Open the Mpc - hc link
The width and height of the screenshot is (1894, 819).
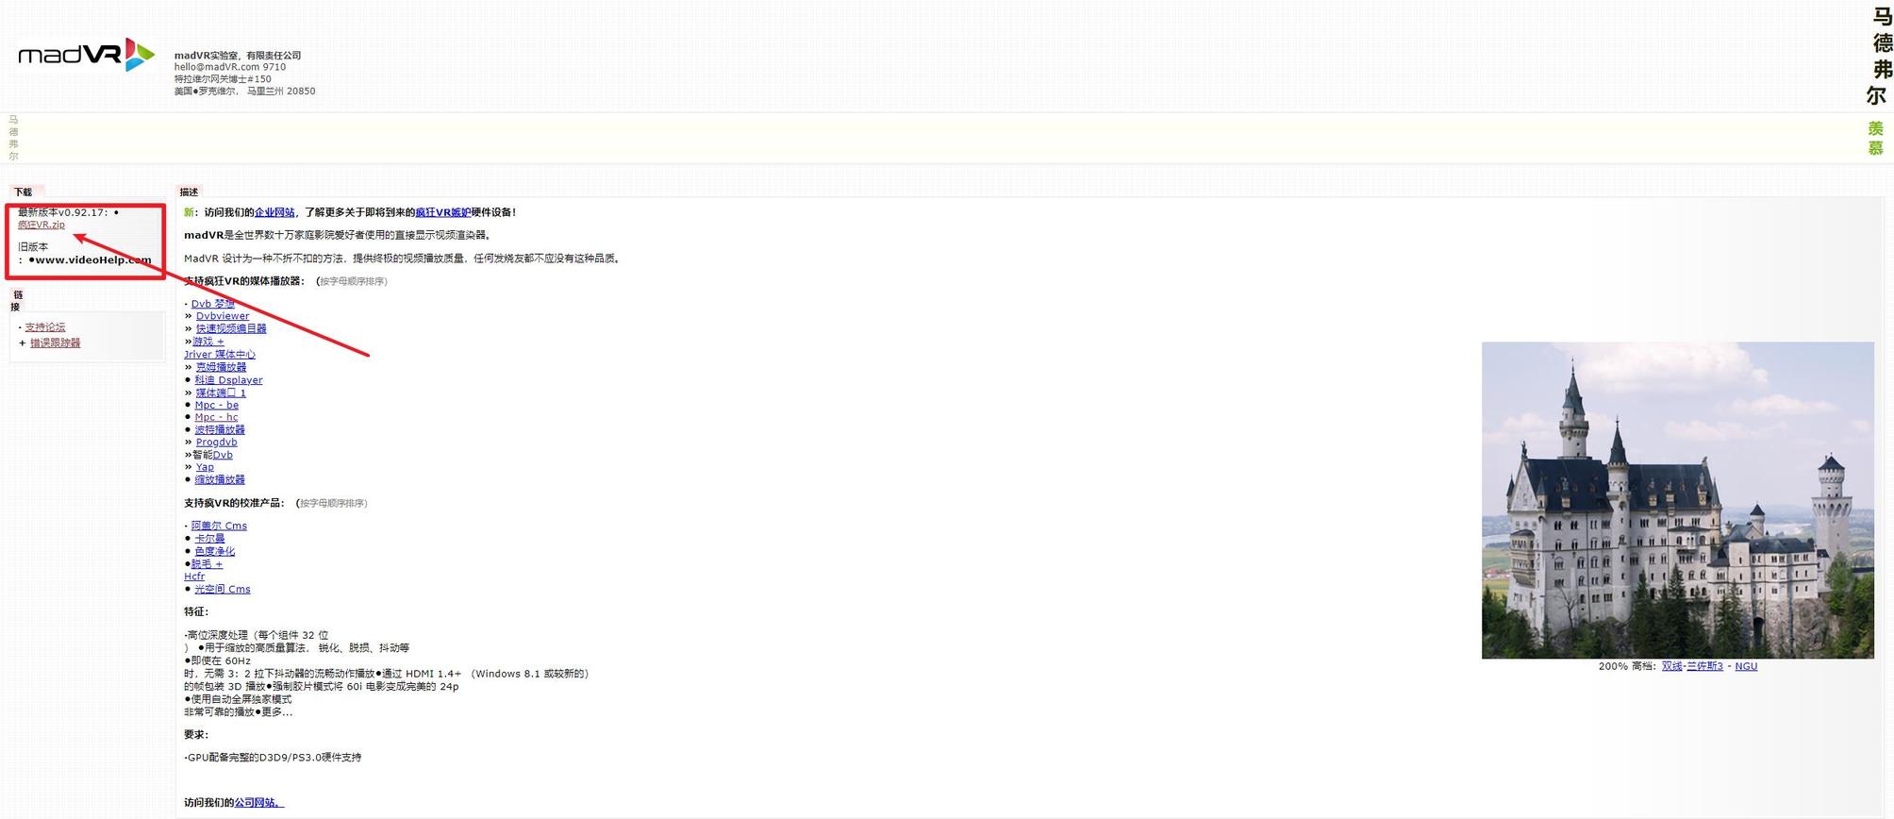216,417
